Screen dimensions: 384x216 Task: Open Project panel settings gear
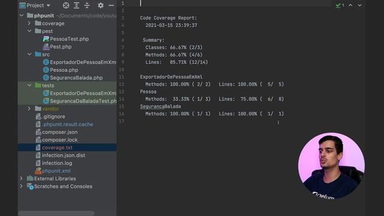pyautogui.click(x=101, y=5)
